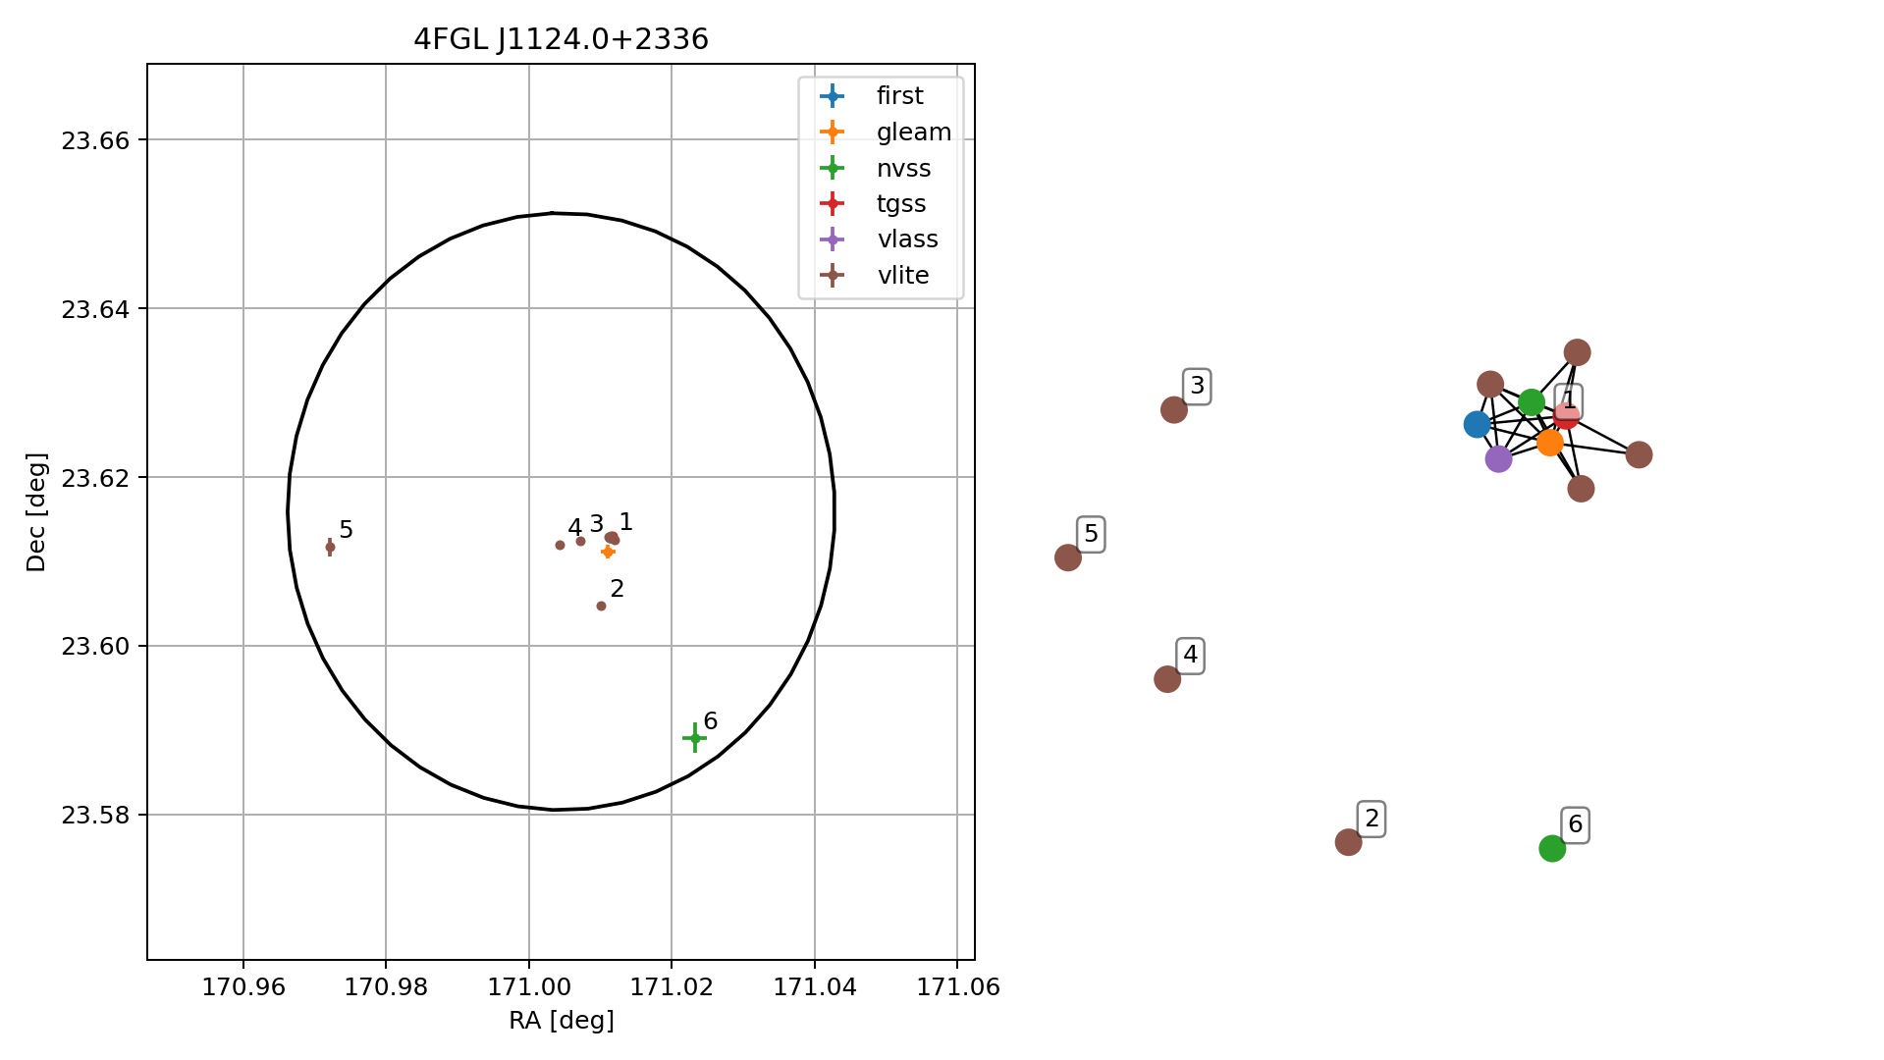Click the purple node in the connected cluster
The image size is (1884, 1060).
[x=1498, y=458]
